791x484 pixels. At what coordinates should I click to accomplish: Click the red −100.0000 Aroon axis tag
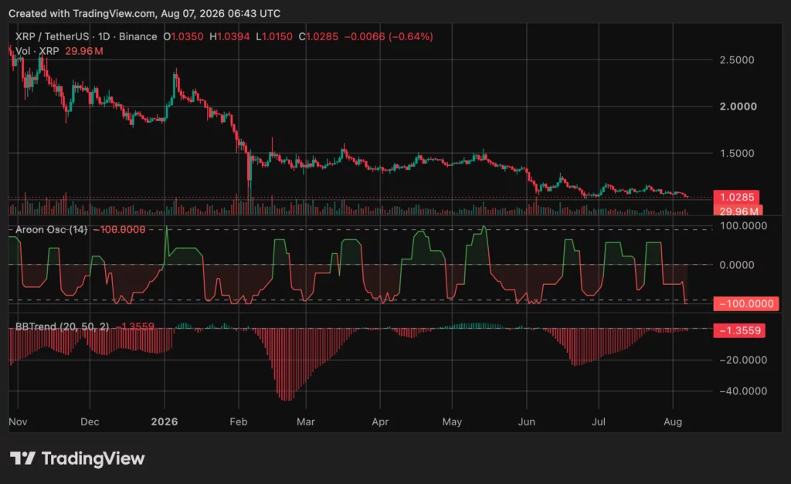pos(746,303)
